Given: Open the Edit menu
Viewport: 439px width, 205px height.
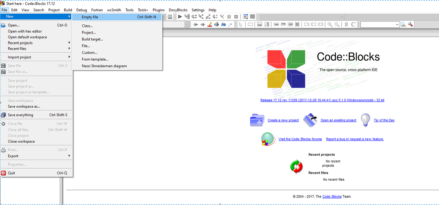Looking at the screenshot, I should 14,10.
